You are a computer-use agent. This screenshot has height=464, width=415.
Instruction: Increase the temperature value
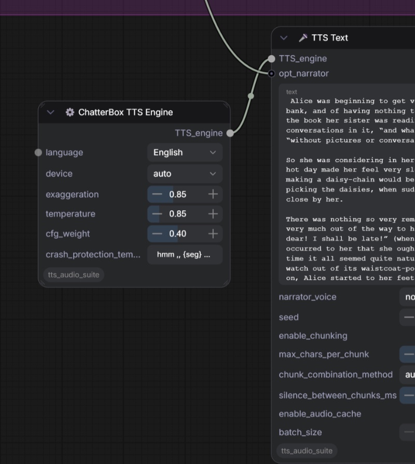[x=213, y=214]
